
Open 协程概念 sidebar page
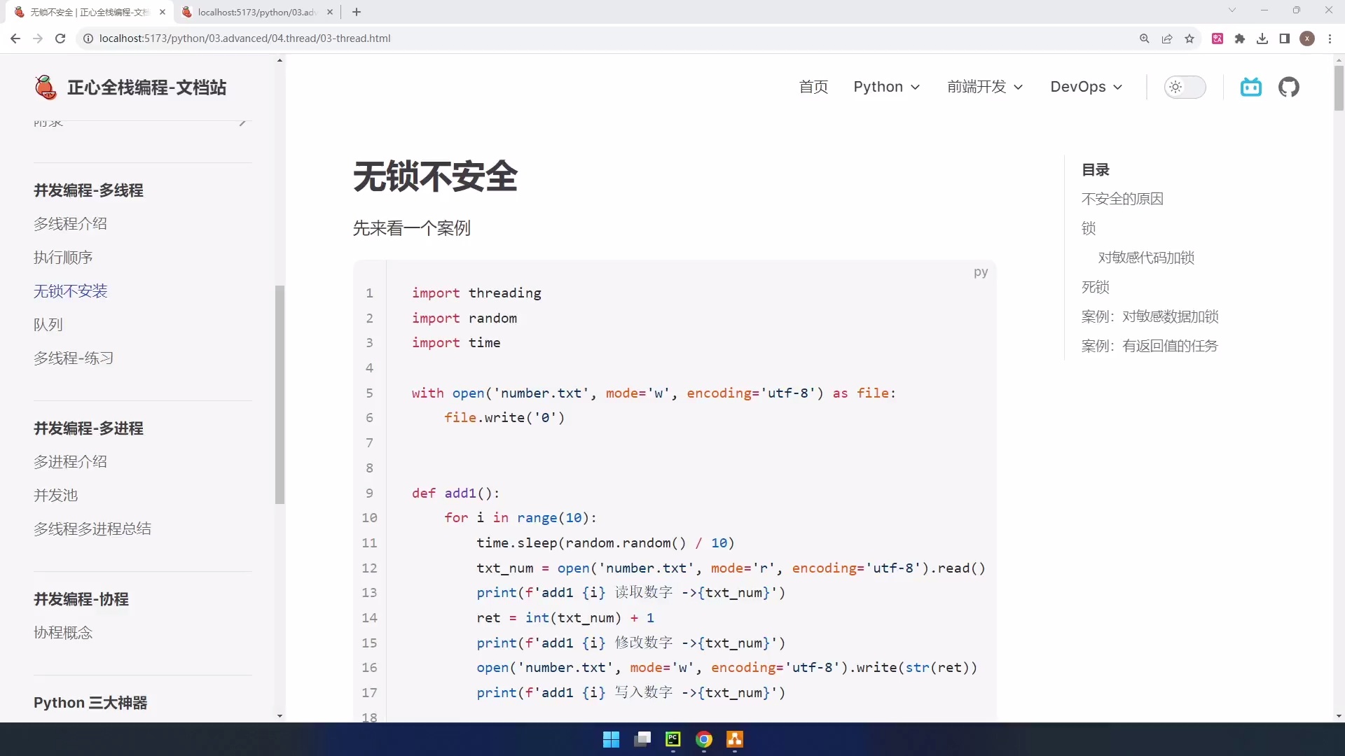[x=63, y=633]
